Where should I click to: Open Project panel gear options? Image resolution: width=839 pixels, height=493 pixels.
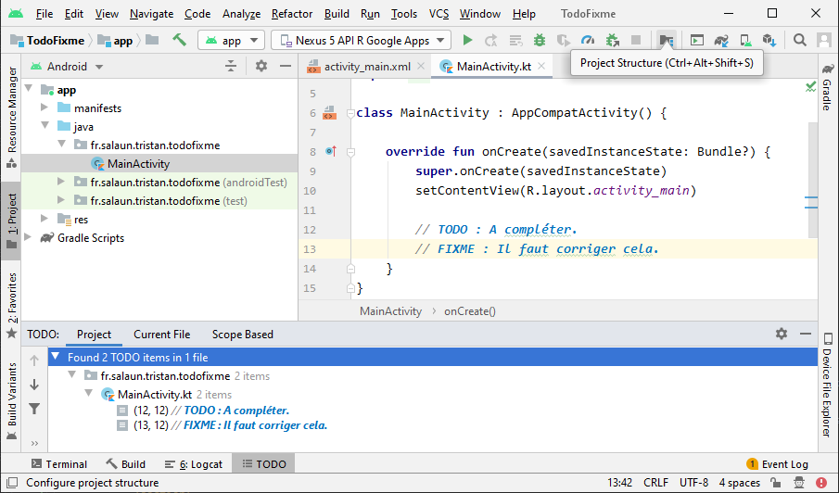(x=261, y=66)
